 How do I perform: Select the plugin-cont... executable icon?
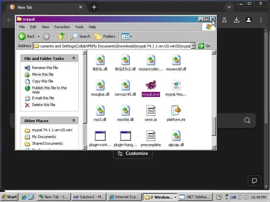tap(100, 136)
